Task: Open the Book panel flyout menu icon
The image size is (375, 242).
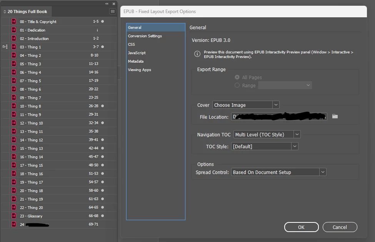Action: click(112, 11)
